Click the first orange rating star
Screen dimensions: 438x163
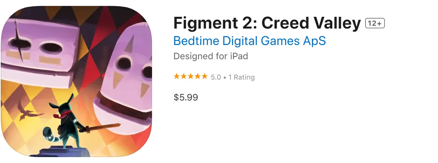(177, 77)
